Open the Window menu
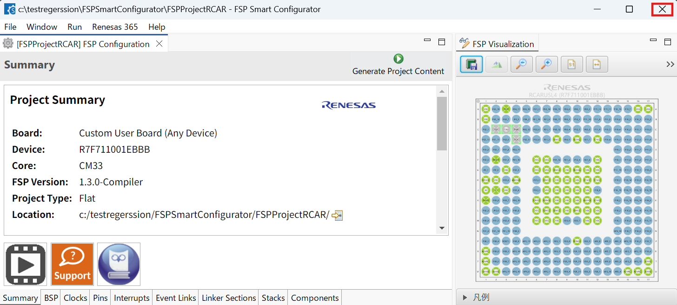 [x=42, y=27]
